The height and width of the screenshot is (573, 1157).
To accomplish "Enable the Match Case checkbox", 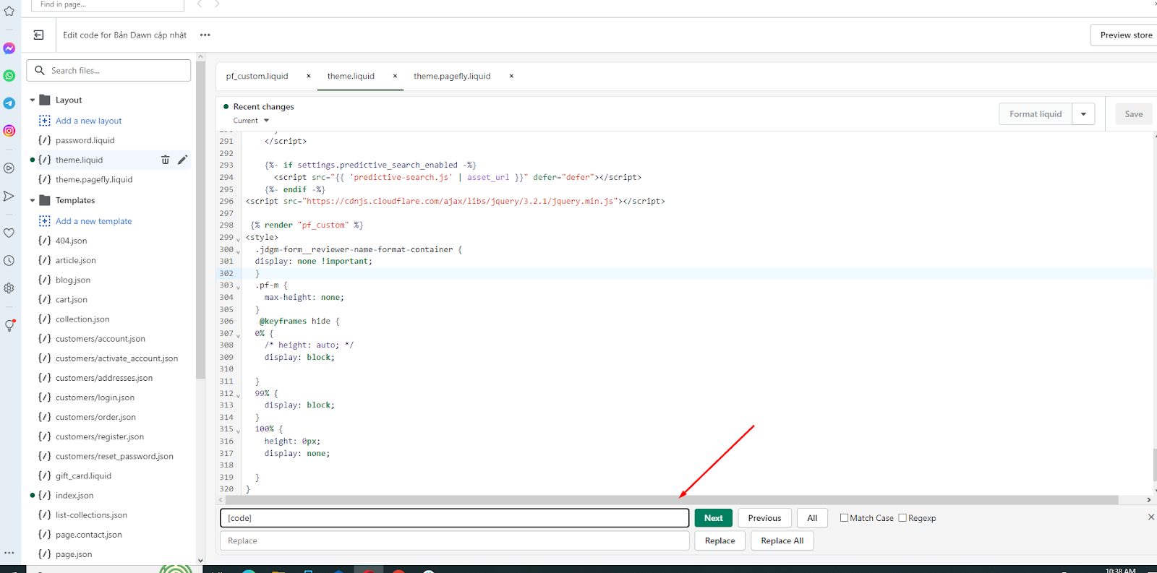I will (844, 518).
